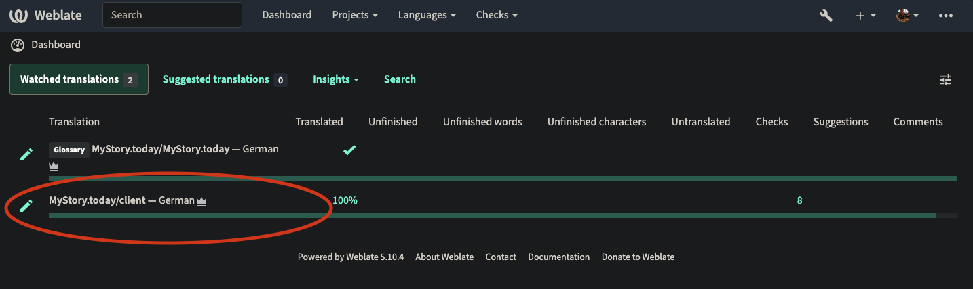Open the wrench management icon
Screen dimensions: 973x289
click(826, 15)
